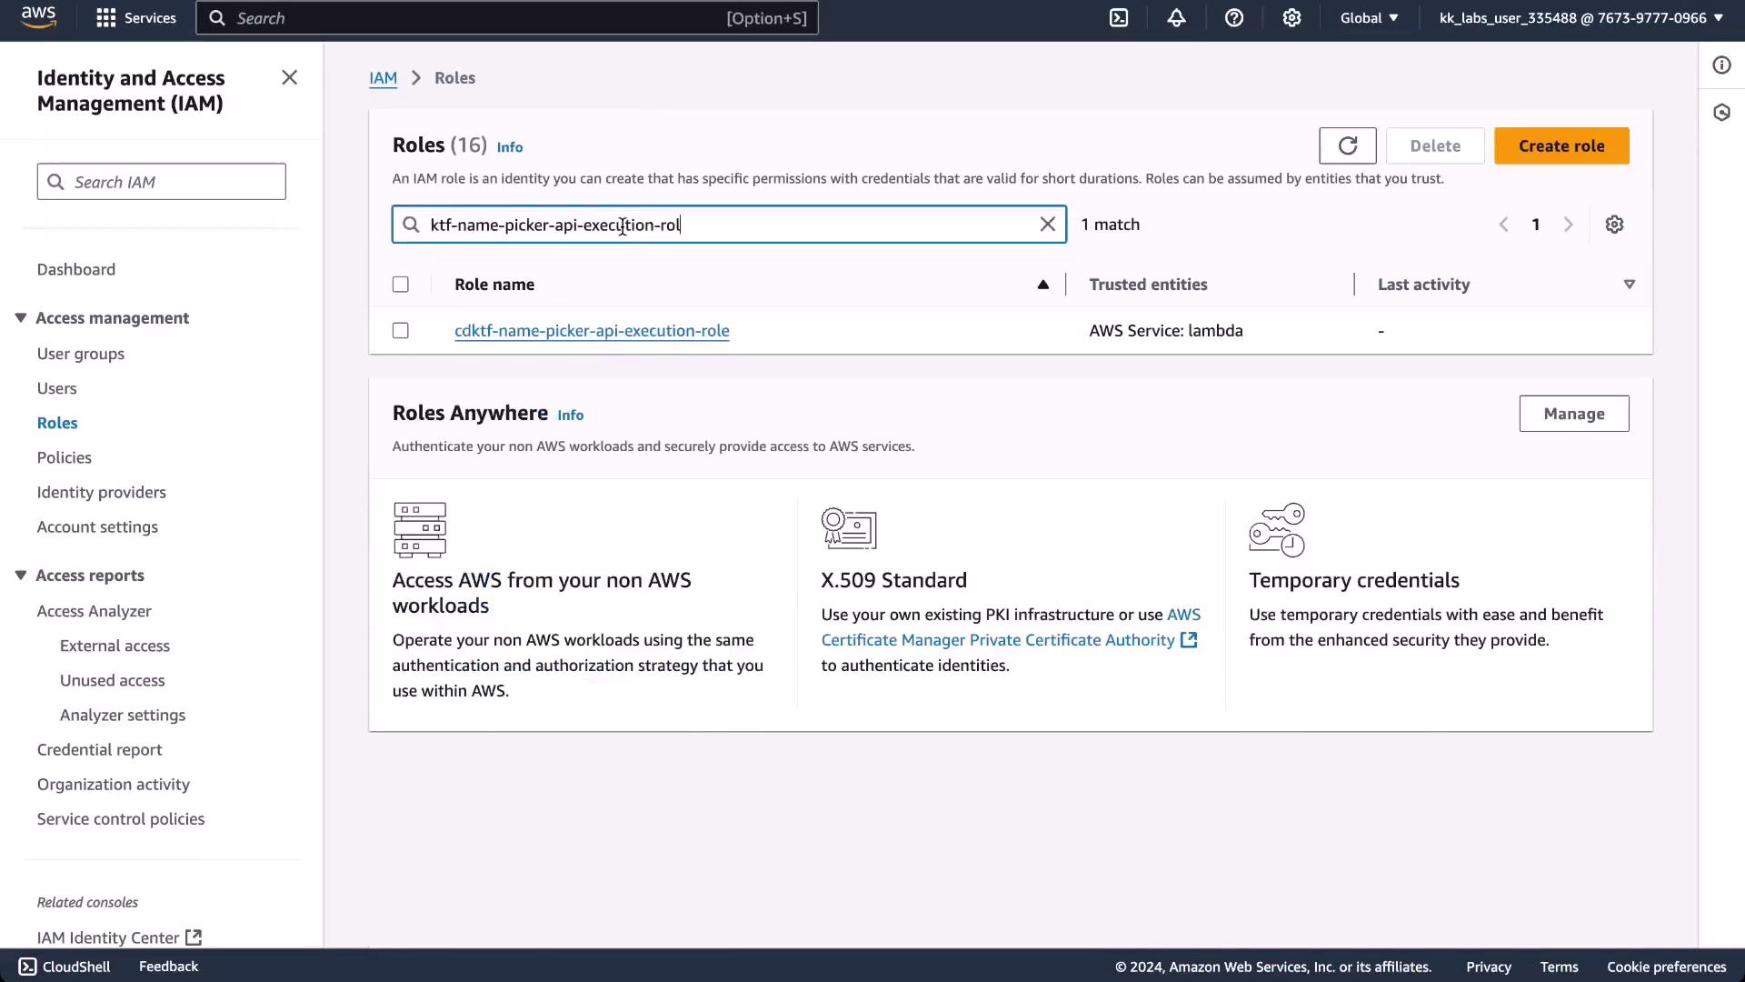Open Account settings in sidebar
This screenshot has width=1745, height=982.
(97, 526)
